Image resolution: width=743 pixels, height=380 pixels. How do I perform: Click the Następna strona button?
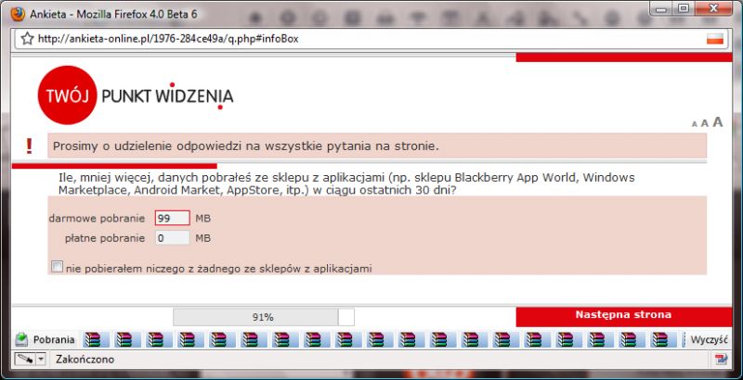click(x=623, y=317)
